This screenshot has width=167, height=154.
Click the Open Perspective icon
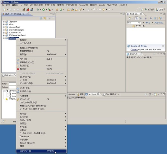[x=142, y=10]
